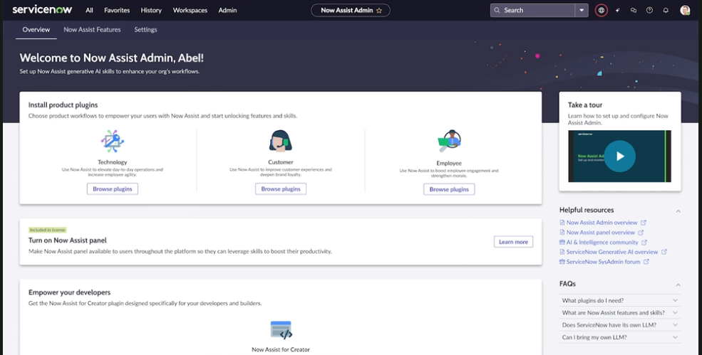Open the History menu

click(x=151, y=10)
